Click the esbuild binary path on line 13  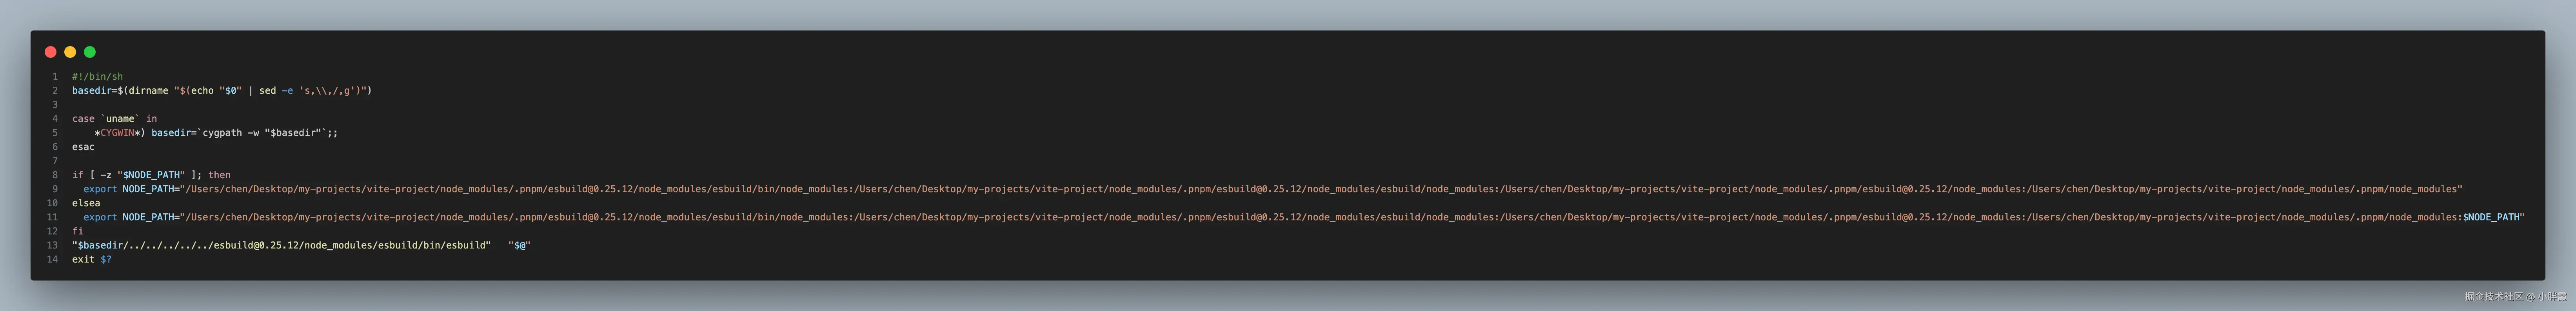281,244
